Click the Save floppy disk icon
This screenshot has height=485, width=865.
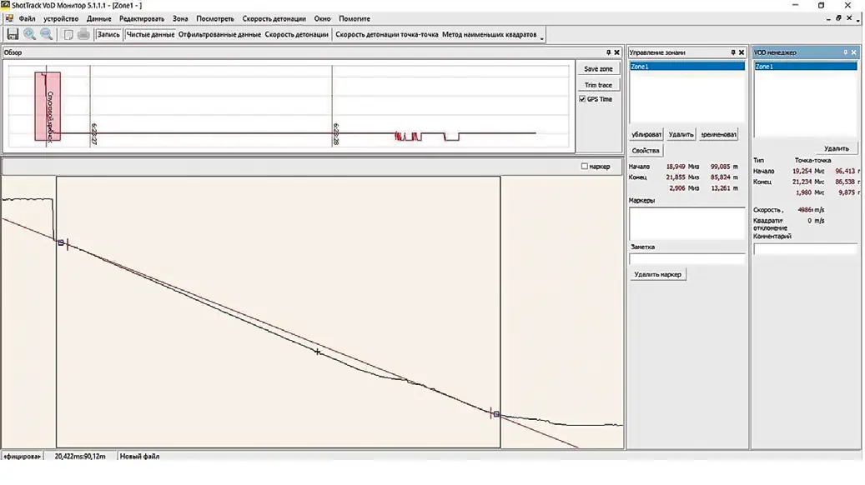(x=13, y=34)
